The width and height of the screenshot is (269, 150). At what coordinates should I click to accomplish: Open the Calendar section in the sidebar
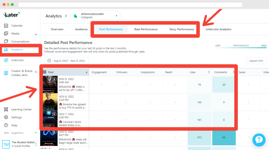coord(17,26)
